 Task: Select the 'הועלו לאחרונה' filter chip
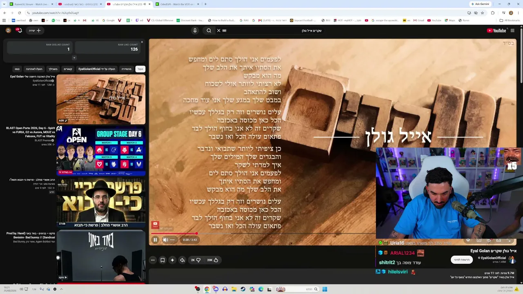[34, 69]
